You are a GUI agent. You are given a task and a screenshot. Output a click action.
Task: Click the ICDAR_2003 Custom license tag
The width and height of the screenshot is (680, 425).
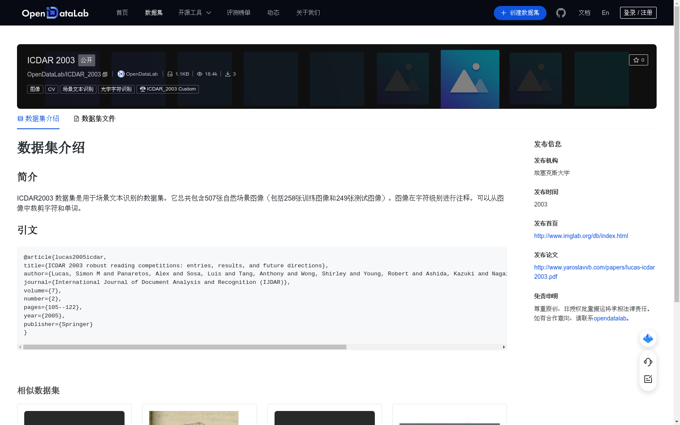tap(167, 89)
